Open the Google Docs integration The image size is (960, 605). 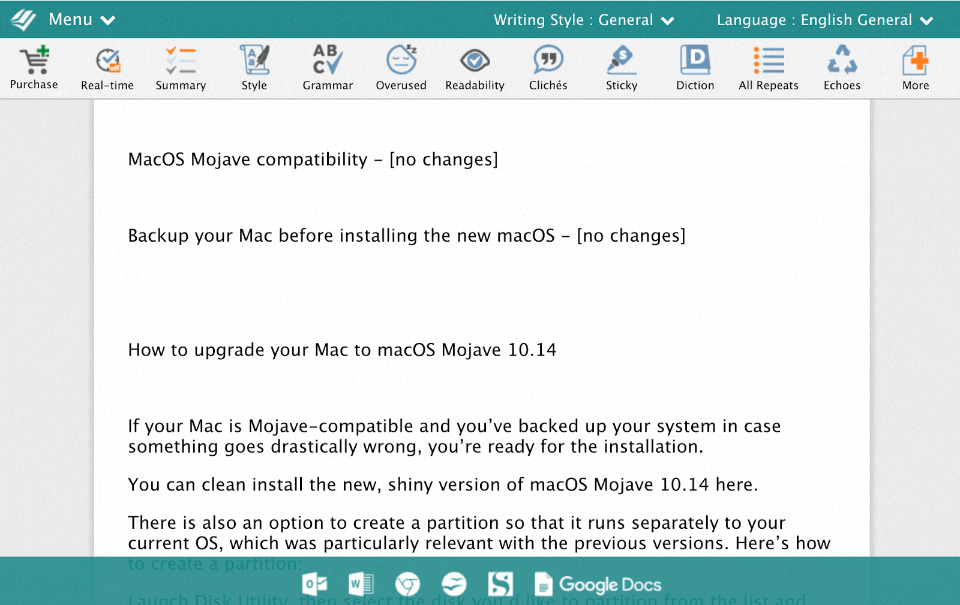(598, 584)
